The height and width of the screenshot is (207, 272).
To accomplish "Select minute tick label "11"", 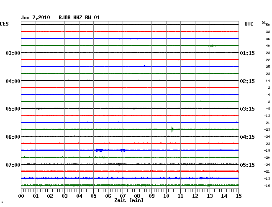I will point(180,196).
